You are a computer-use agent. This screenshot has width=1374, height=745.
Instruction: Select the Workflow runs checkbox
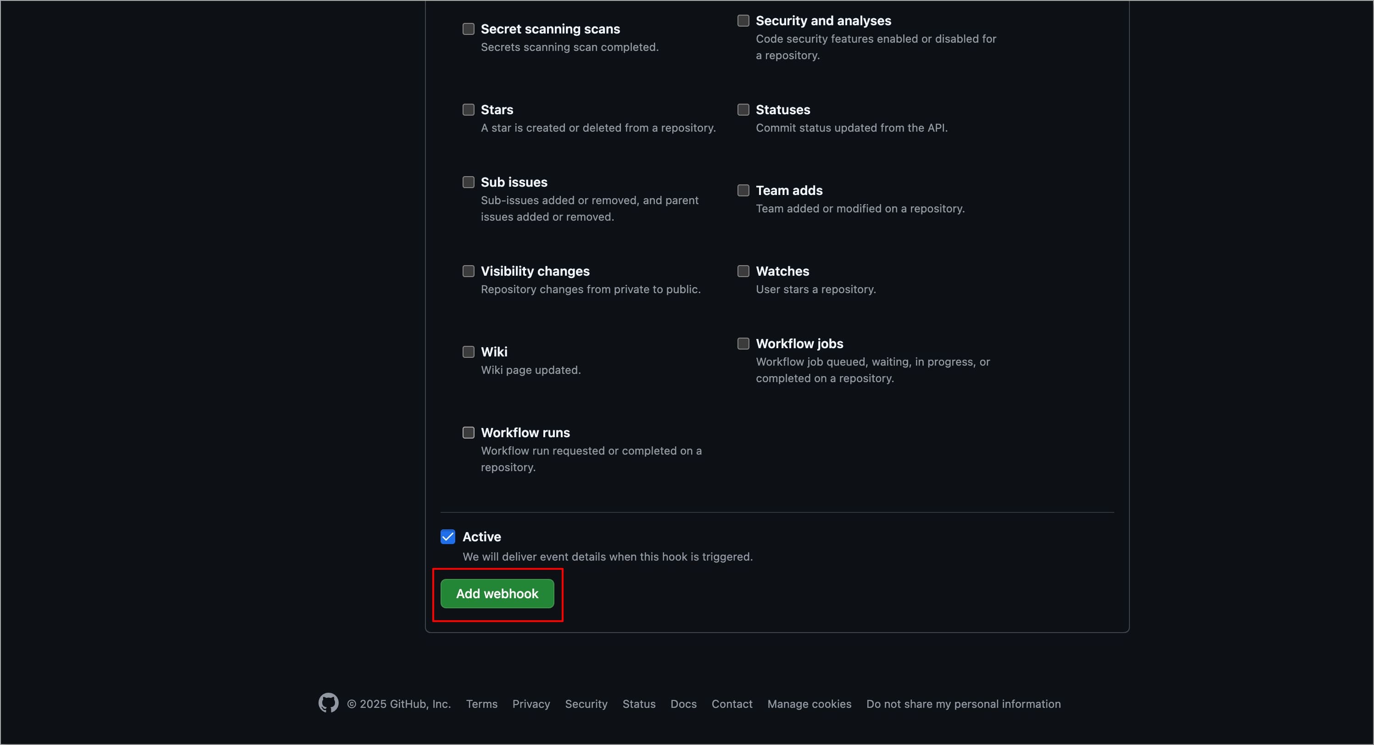[x=468, y=433]
